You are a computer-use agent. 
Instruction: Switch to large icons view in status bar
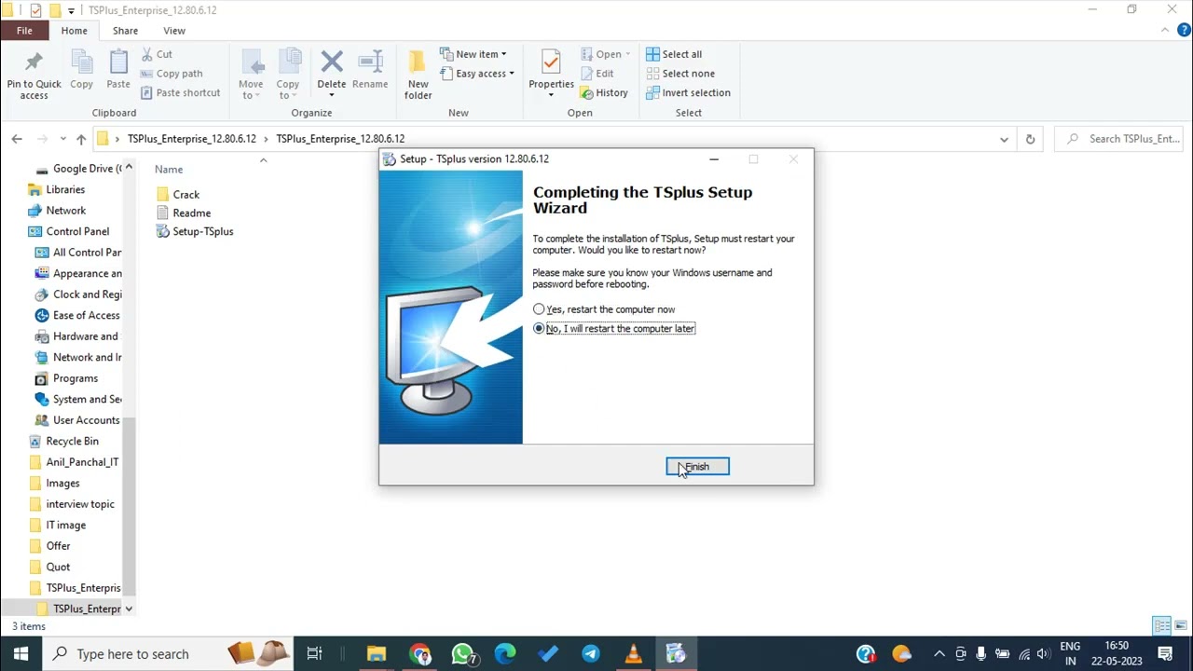click(1179, 626)
